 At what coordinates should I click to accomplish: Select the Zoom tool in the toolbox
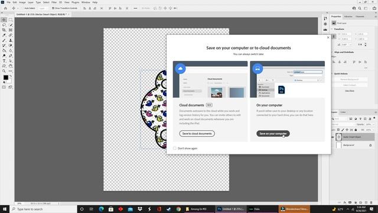(4, 71)
